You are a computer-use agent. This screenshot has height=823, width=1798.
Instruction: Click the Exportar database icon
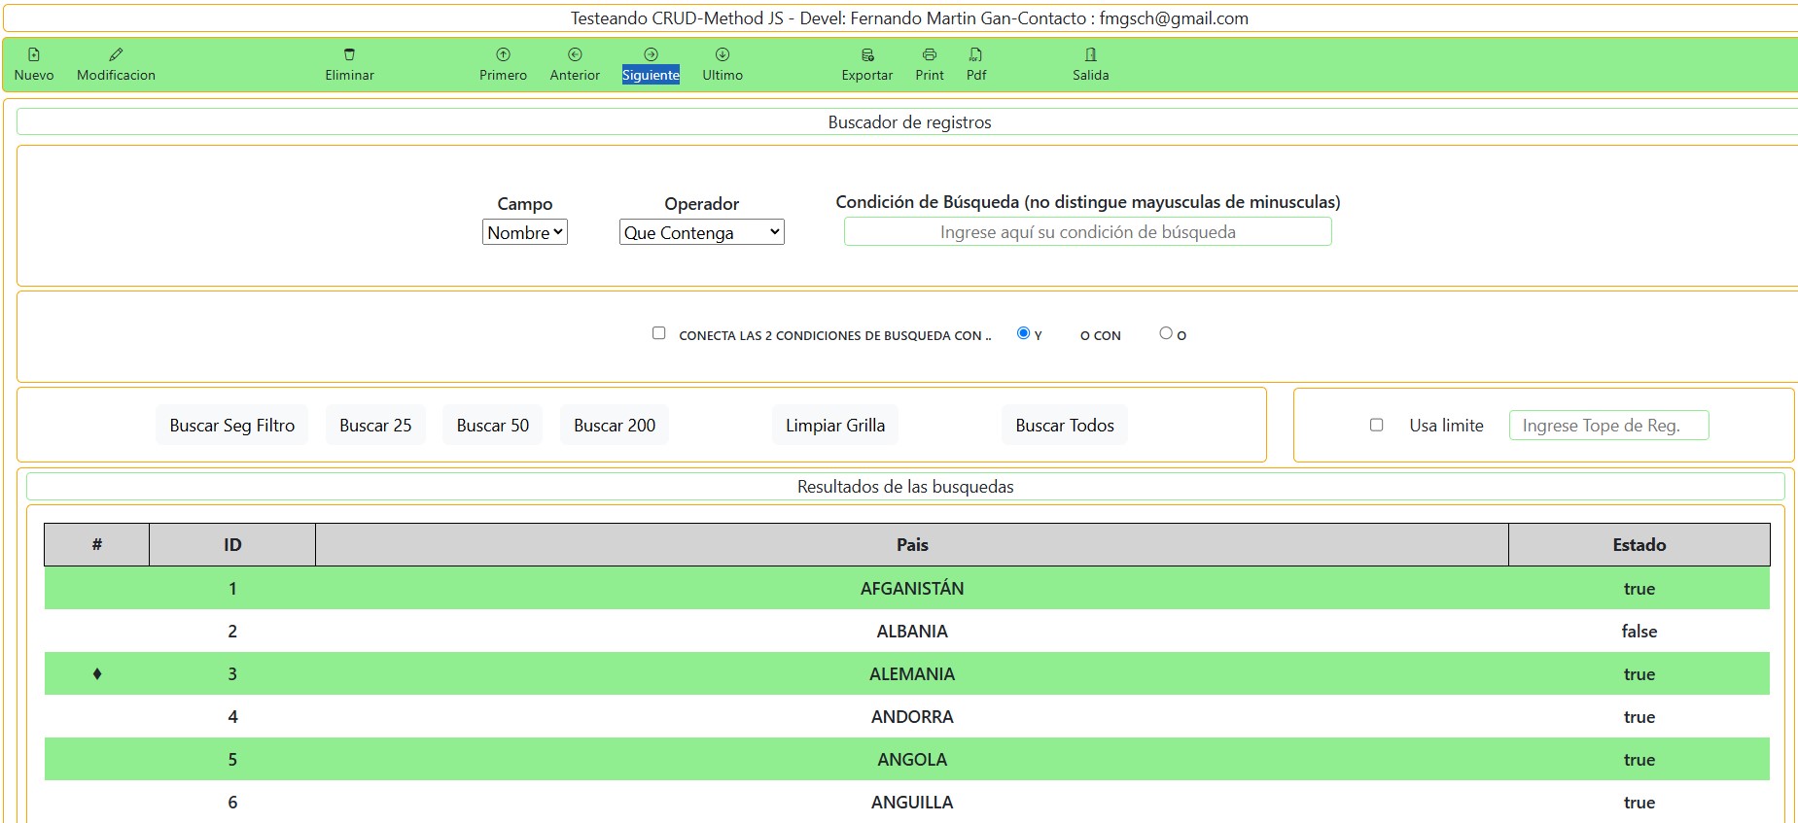click(867, 55)
